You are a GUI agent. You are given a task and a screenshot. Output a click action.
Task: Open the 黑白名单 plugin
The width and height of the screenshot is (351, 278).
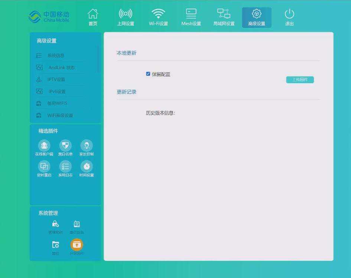pos(65,145)
